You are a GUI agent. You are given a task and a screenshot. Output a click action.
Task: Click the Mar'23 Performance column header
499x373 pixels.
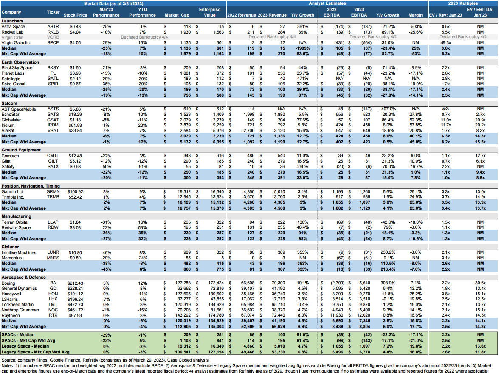pos(106,12)
